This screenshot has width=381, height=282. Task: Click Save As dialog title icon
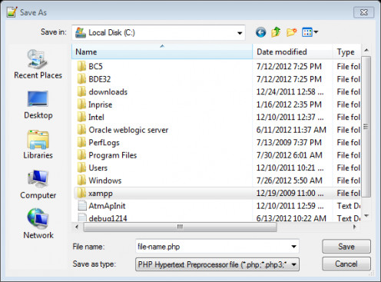(12, 12)
